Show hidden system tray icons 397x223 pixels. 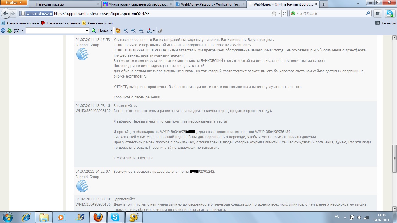pyautogui.click(x=345, y=217)
